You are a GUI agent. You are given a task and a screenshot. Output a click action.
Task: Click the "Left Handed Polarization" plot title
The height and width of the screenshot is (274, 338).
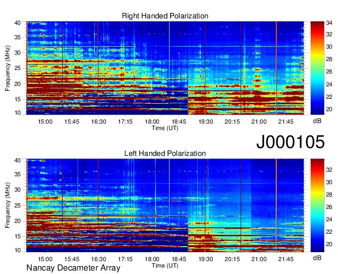165,153
